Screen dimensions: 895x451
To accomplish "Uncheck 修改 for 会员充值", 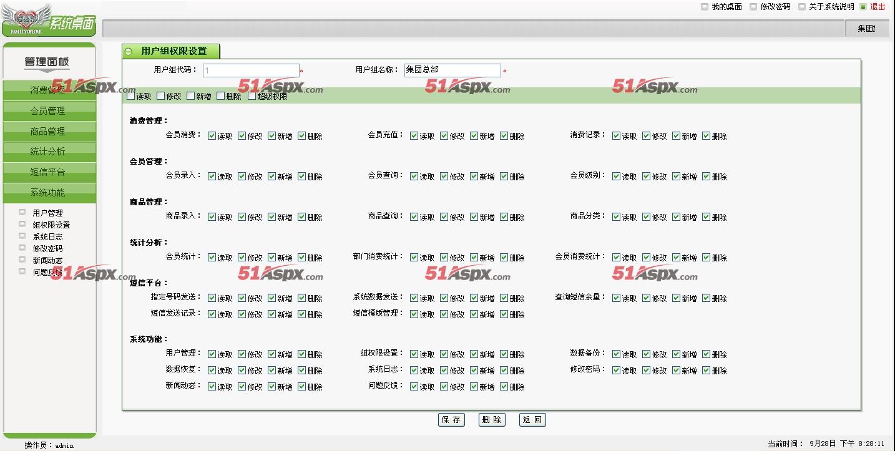I will (444, 135).
